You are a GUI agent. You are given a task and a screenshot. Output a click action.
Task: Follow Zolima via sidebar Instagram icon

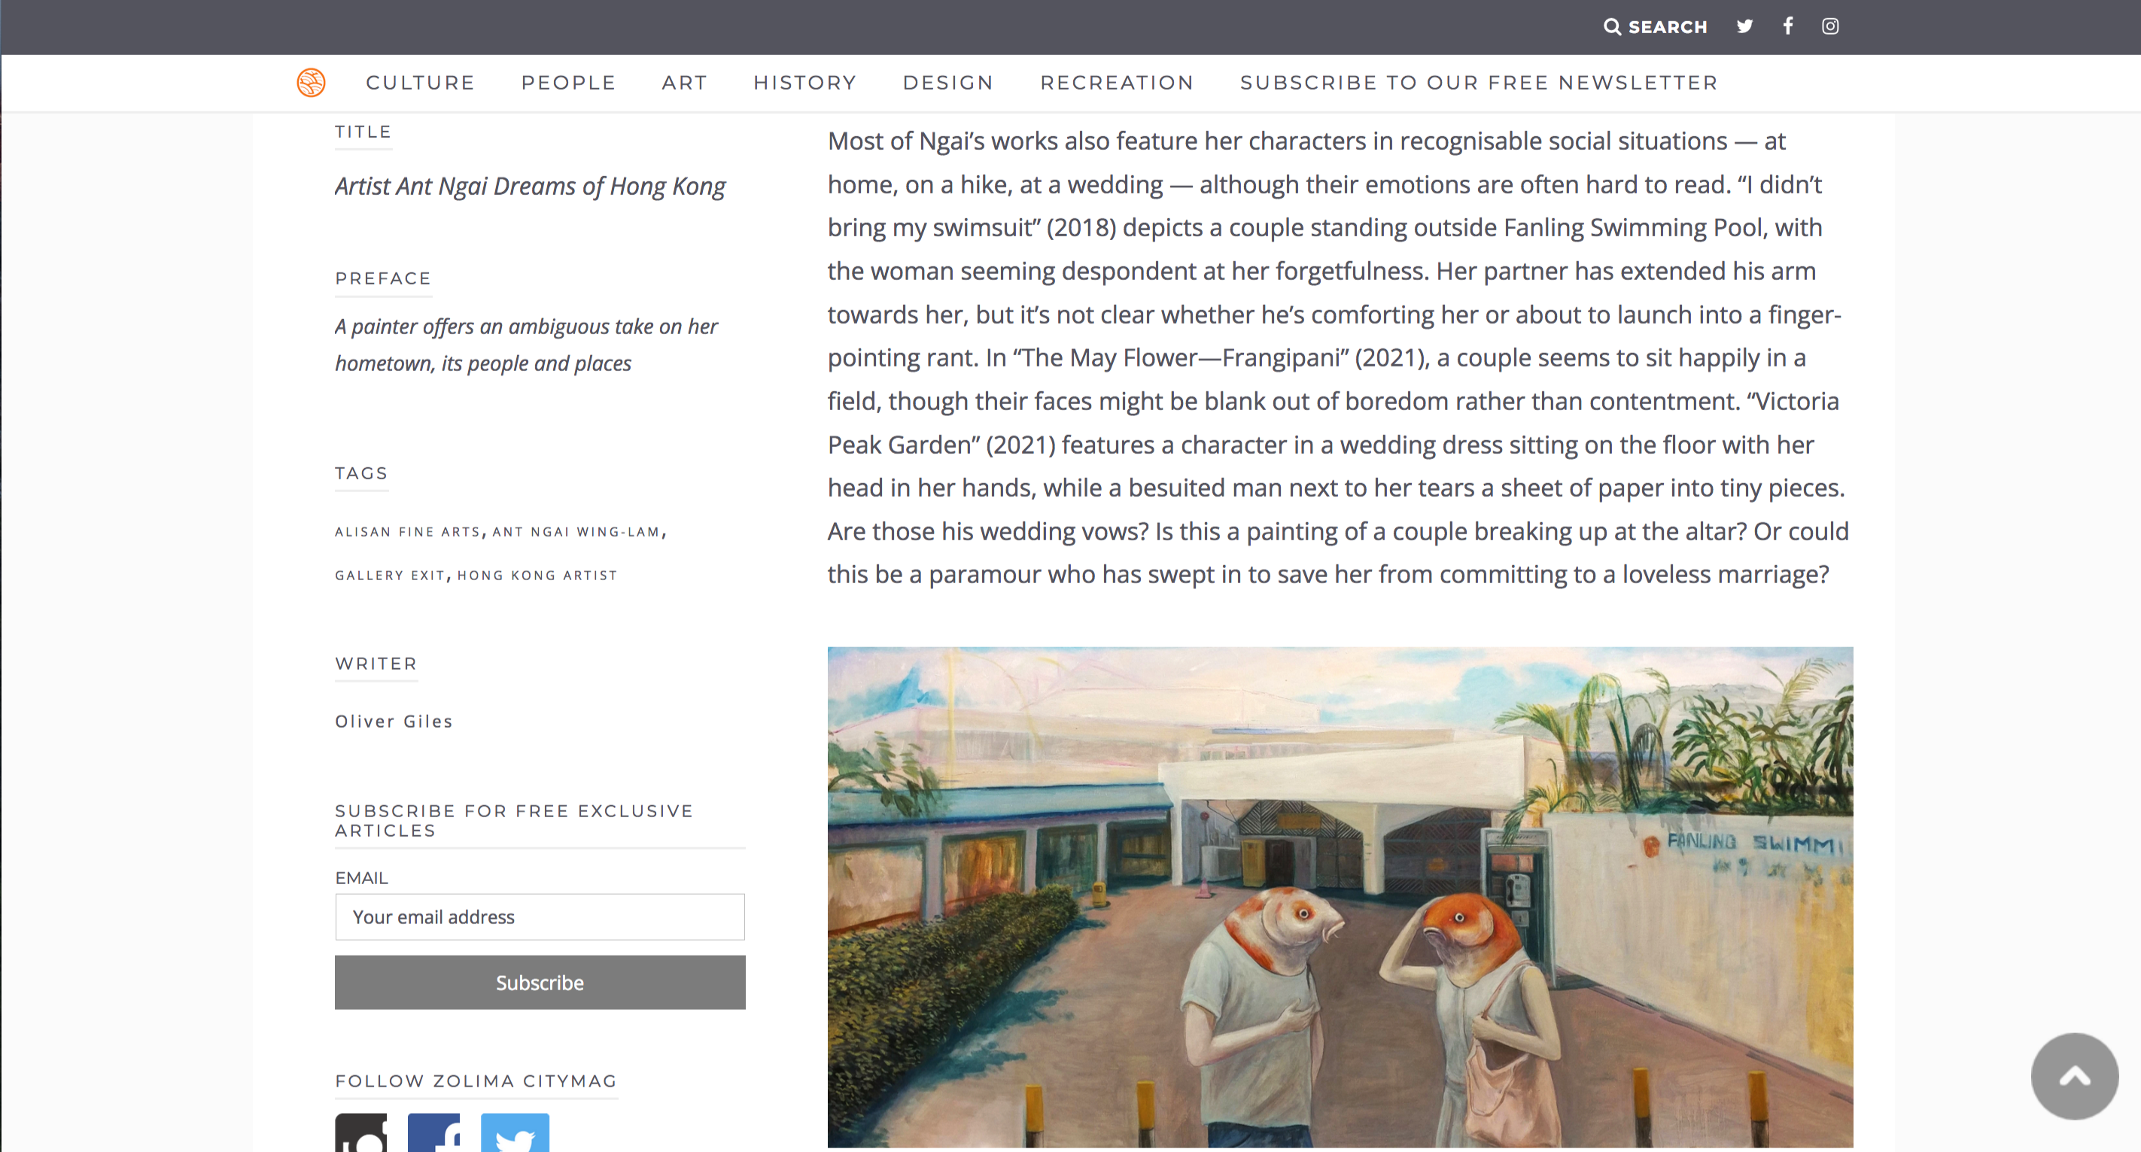pos(360,1133)
